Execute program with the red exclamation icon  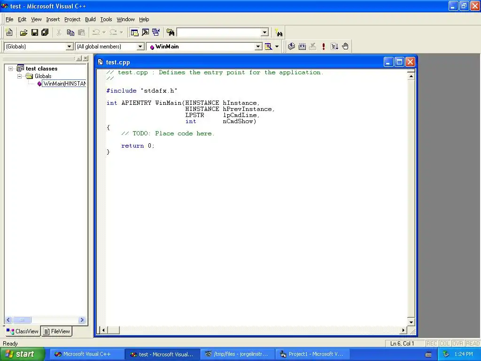tap(323, 47)
